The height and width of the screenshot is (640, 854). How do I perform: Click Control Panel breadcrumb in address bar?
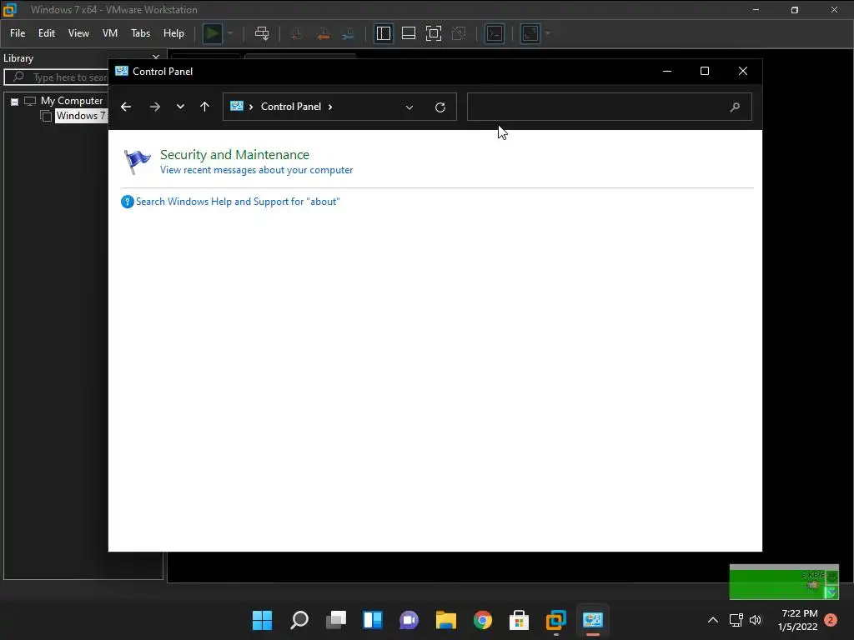291,107
